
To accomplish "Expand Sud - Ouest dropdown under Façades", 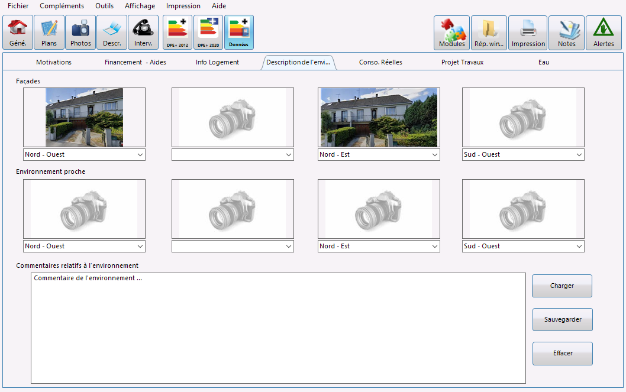I will (524, 155).
